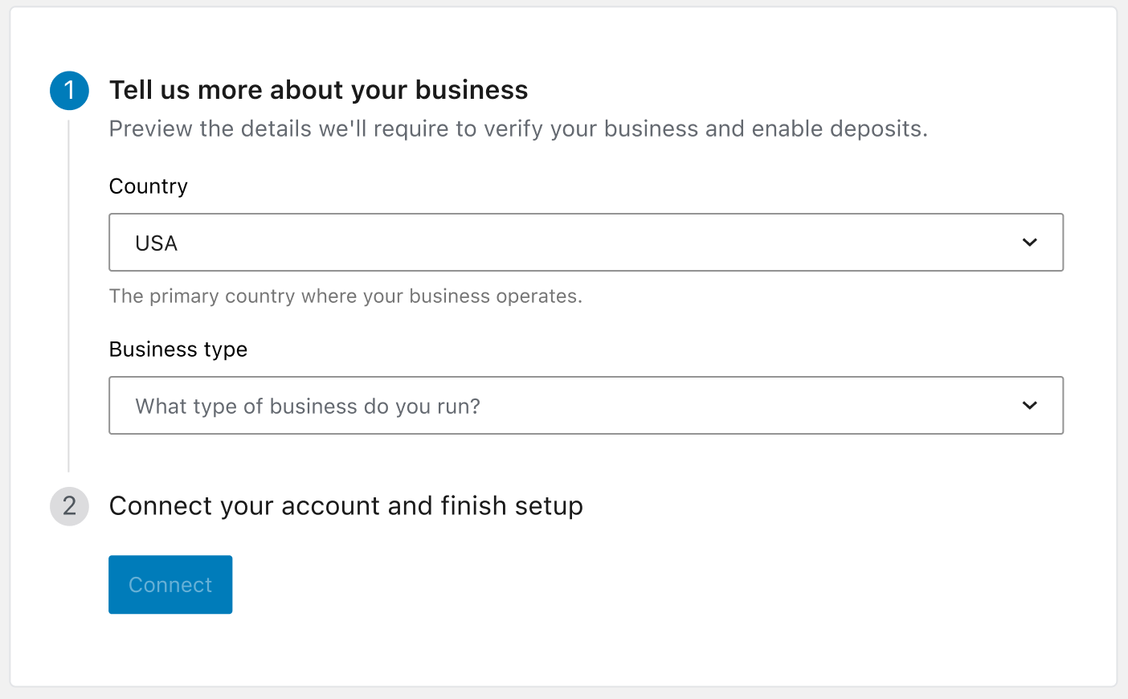Click inside the Business type select box
The image size is (1128, 699).
482,406
